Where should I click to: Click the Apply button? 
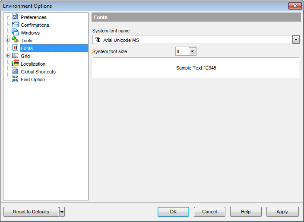pos(282,212)
